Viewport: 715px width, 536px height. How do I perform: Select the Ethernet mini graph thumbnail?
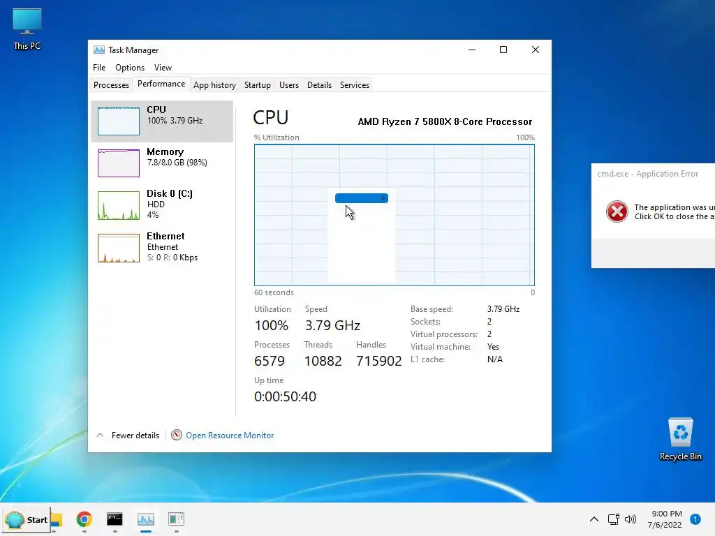click(119, 248)
